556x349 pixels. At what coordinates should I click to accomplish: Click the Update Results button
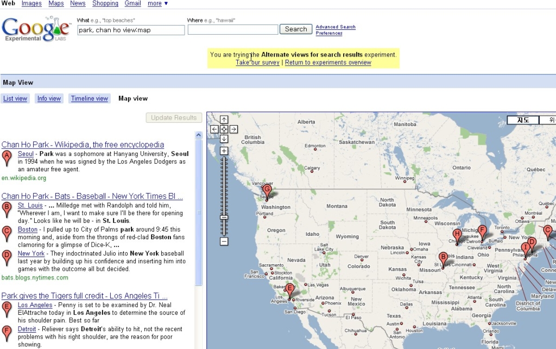point(174,117)
